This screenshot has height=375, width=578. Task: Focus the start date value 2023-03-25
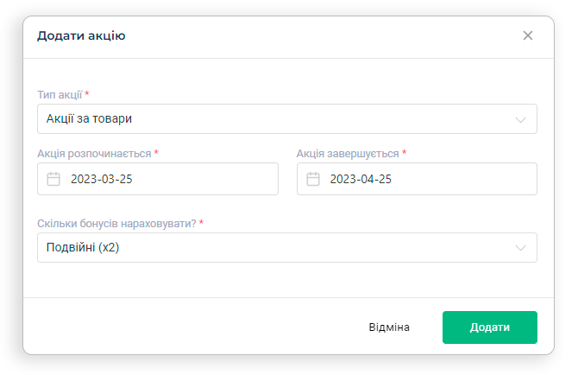[102, 179]
